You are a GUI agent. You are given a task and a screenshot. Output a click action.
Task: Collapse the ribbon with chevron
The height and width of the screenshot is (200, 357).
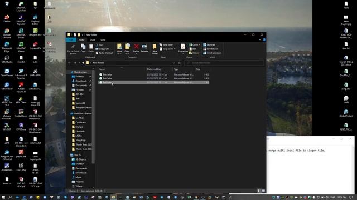260,39
